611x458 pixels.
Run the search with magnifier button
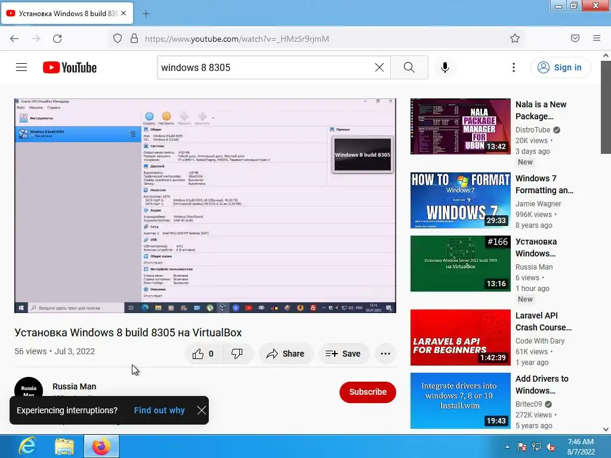(409, 67)
